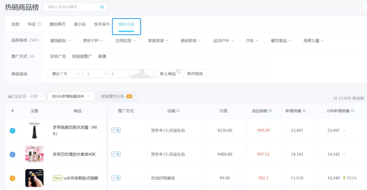The width and height of the screenshot is (367, 190).
Task: Open product 梦泉白玫瑰奶水套装40K
Action: [x=74, y=154]
